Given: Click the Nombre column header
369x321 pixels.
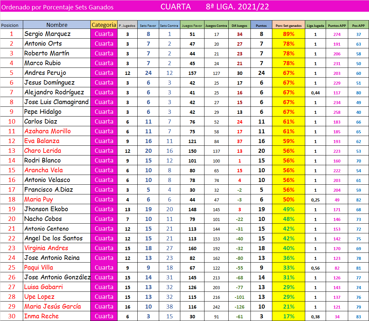Looking at the screenshot, I should point(57,25).
